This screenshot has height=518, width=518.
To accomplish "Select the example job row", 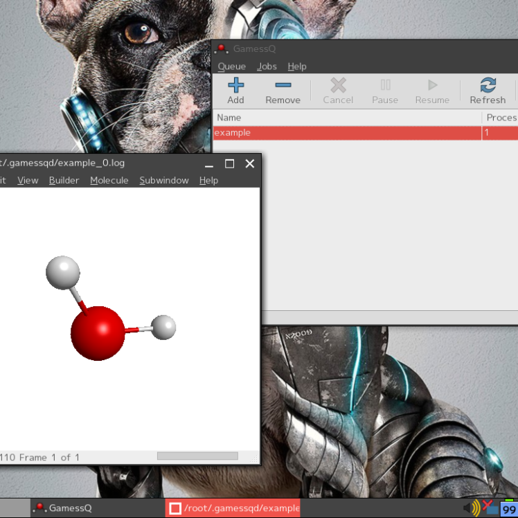I will pos(366,133).
